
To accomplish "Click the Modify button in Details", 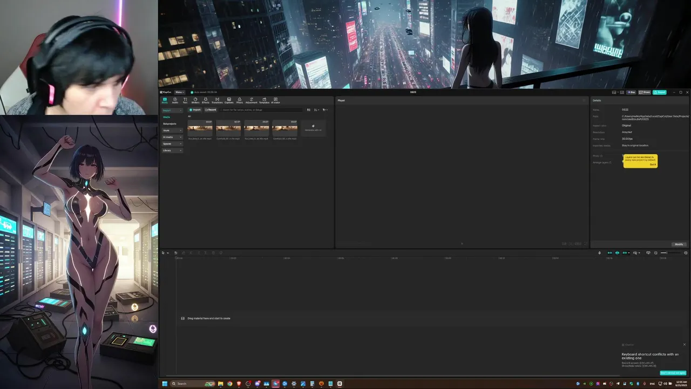I will click(x=679, y=244).
